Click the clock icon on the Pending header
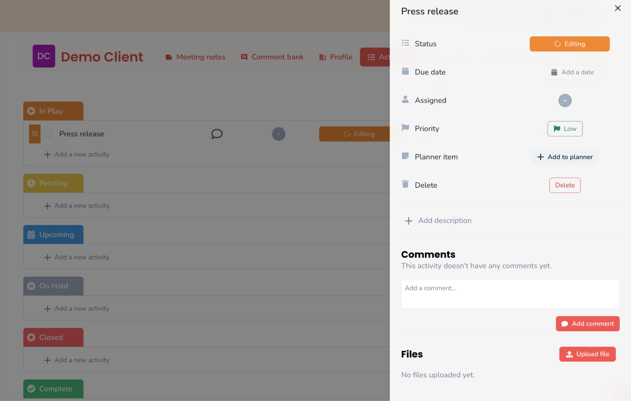This screenshot has width=631, height=401. coord(31,183)
